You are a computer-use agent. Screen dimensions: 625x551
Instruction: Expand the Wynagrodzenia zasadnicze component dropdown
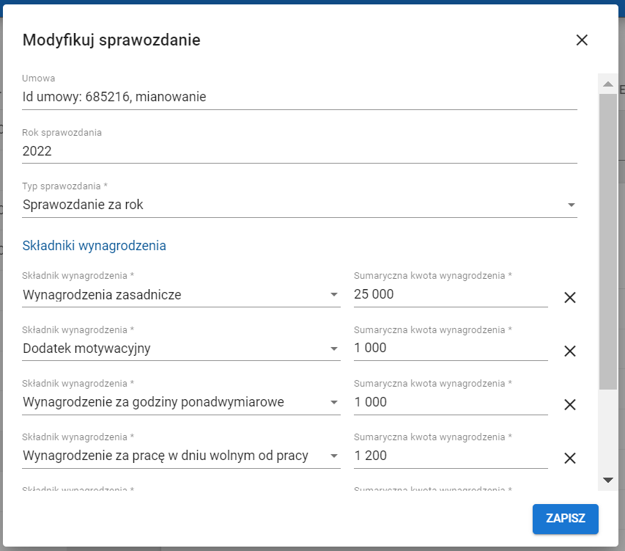(334, 295)
